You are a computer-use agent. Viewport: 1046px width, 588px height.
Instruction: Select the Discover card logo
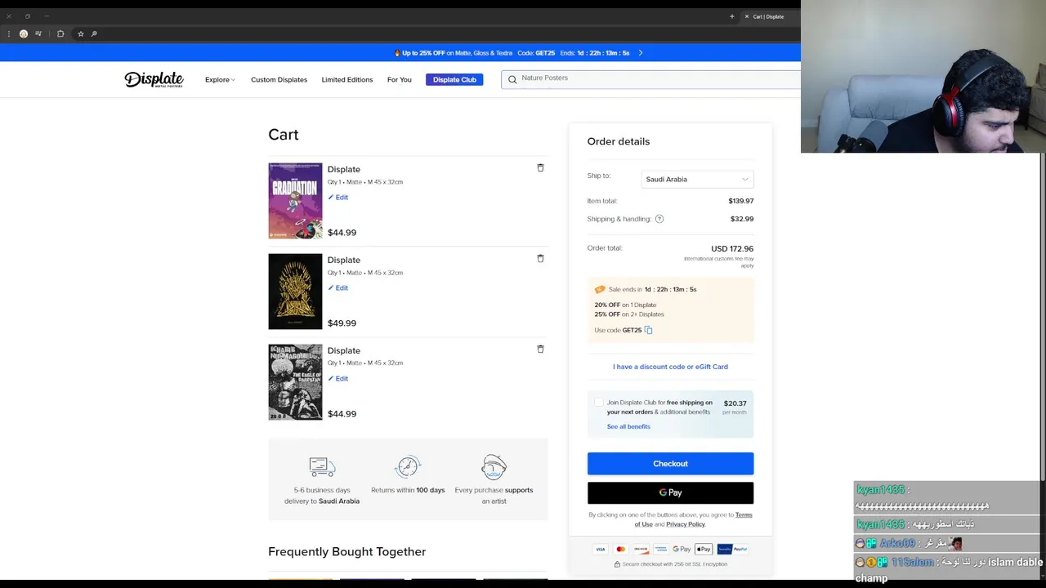(x=641, y=549)
